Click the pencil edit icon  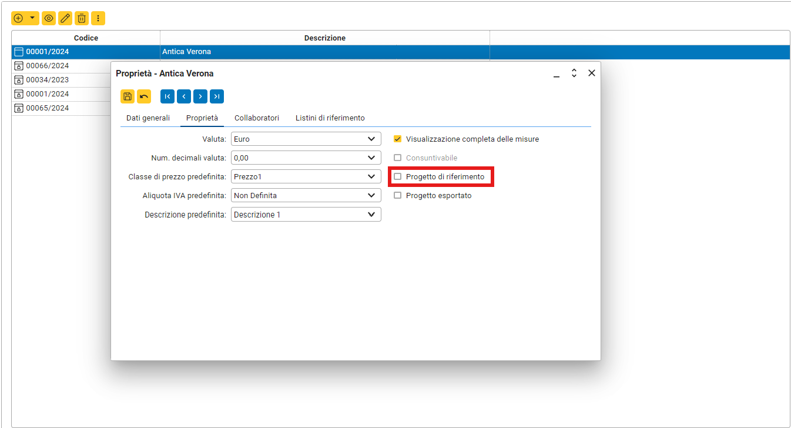click(65, 18)
